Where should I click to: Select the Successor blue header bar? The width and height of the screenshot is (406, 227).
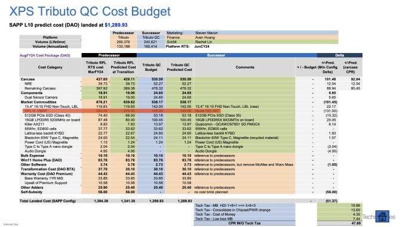click(x=227, y=55)
